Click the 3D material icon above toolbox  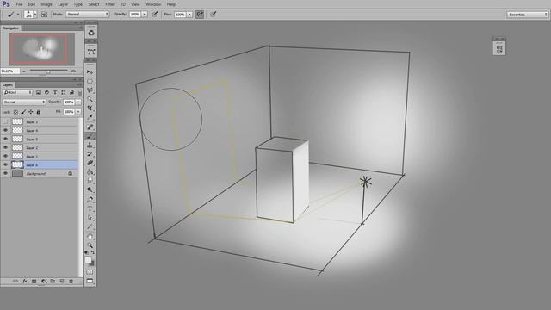click(91, 33)
